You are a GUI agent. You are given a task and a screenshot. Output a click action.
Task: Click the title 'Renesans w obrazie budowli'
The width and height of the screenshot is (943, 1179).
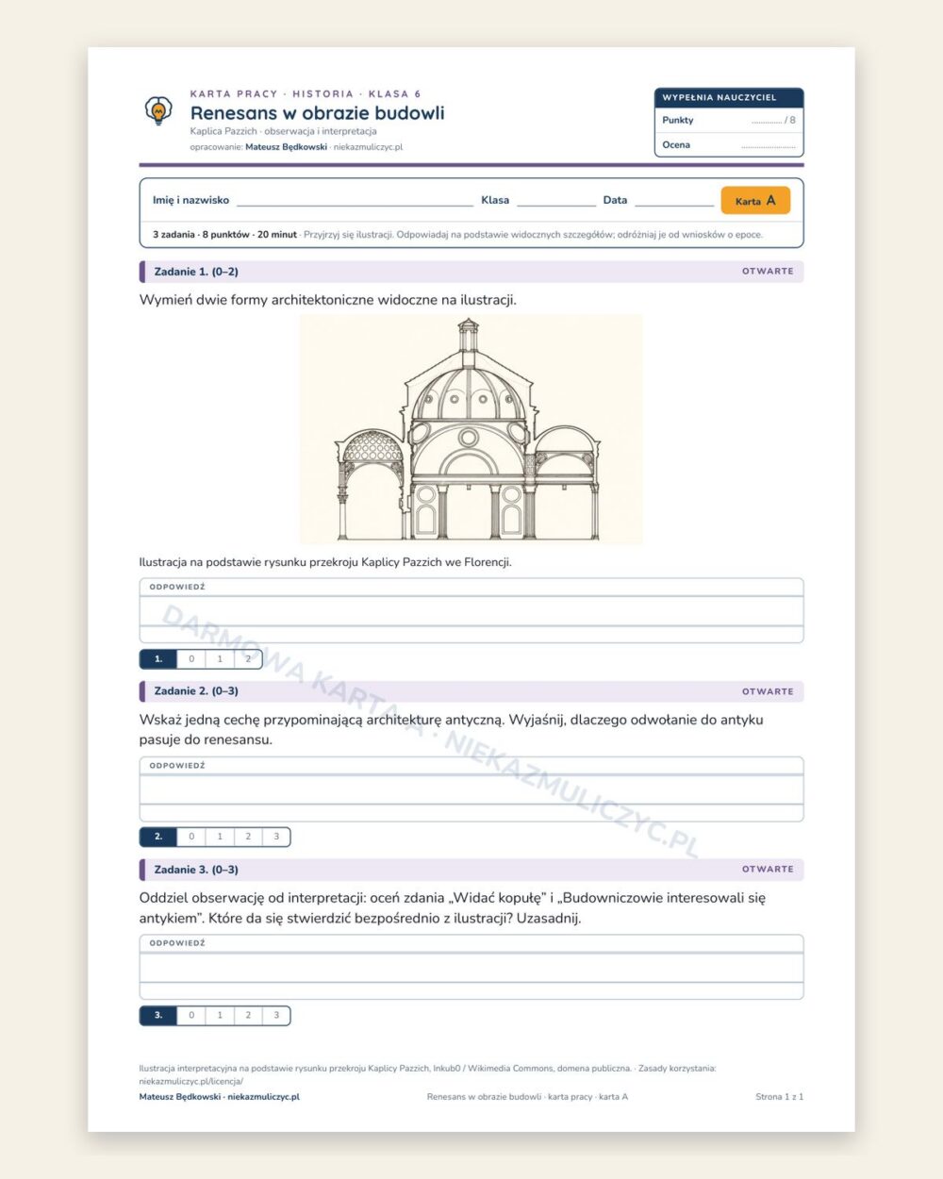[317, 113]
